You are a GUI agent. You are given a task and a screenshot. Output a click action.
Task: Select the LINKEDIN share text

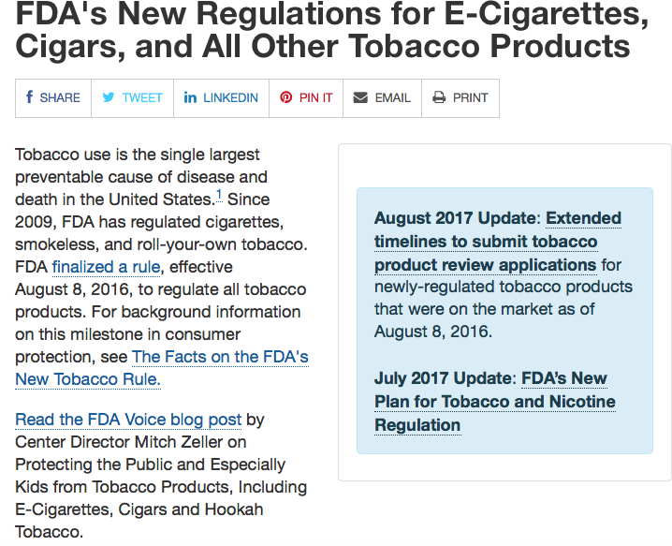point(230,97)
